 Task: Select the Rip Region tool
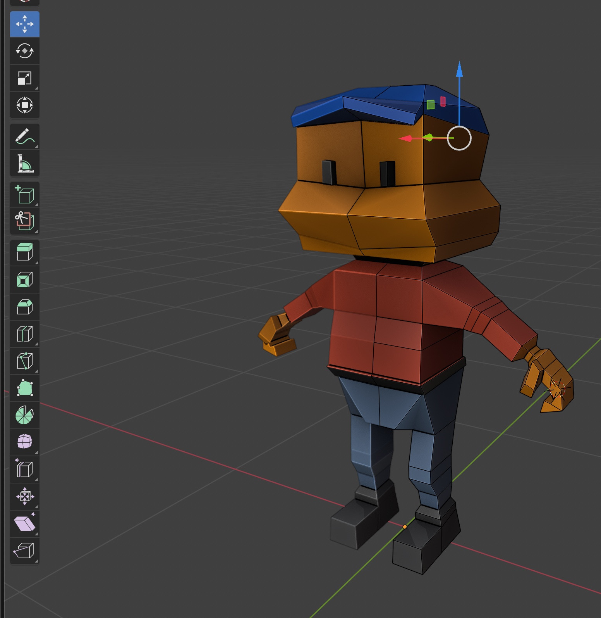click(25, 551)
